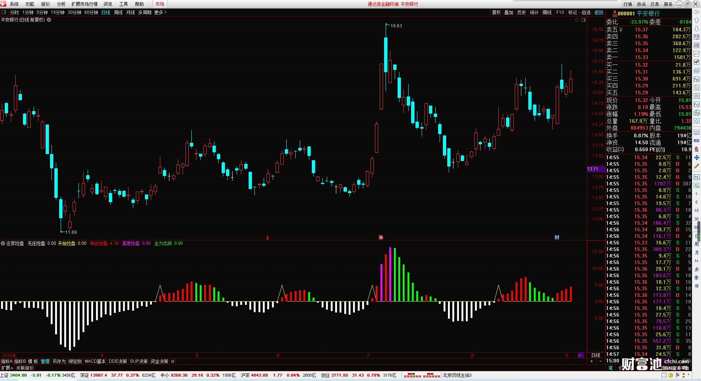Click the 财 marker on the date axis
Screen dimensions: 701x381
coord(557,237)
